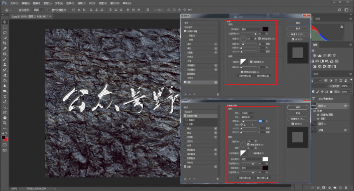Select the Hand tool
The image size is (354, 191).
(x=5, y=117)
